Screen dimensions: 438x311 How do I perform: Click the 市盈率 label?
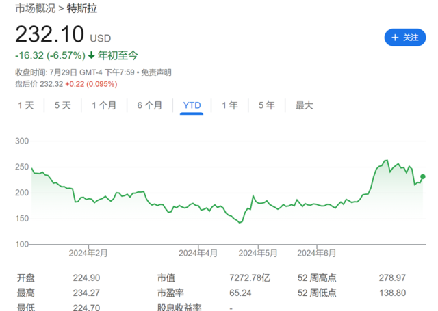coord(170,293)
